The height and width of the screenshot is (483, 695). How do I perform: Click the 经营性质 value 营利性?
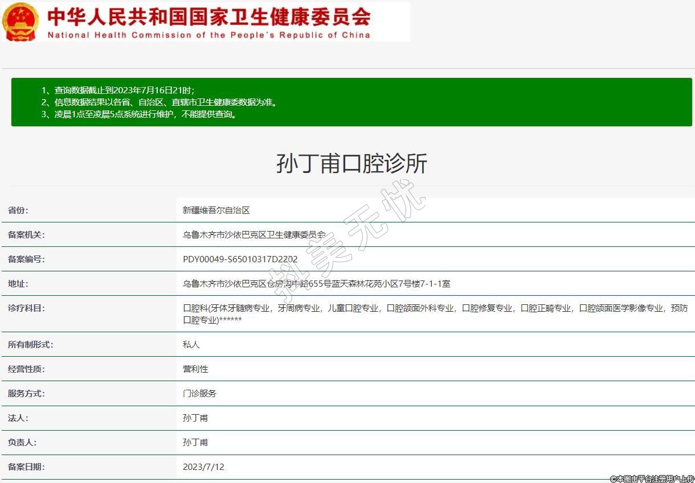tap(195, 369)
